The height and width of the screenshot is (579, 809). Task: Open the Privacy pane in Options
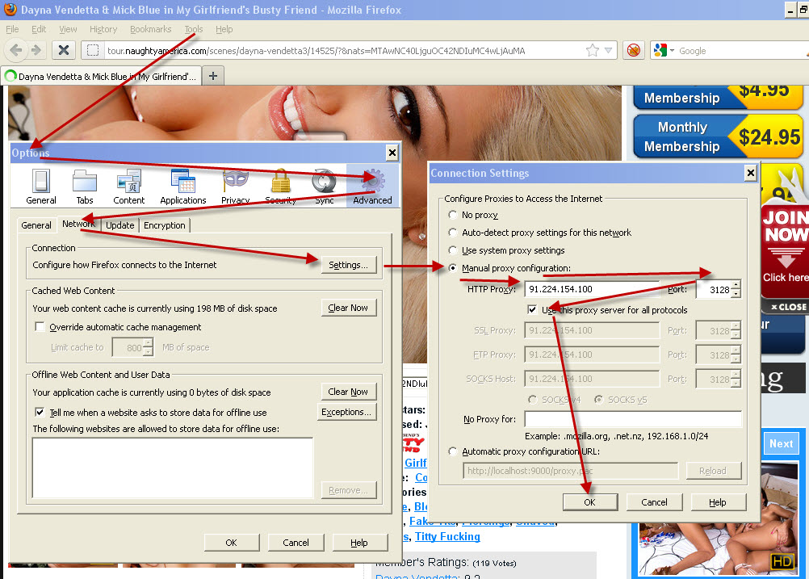tap(235, 187)
